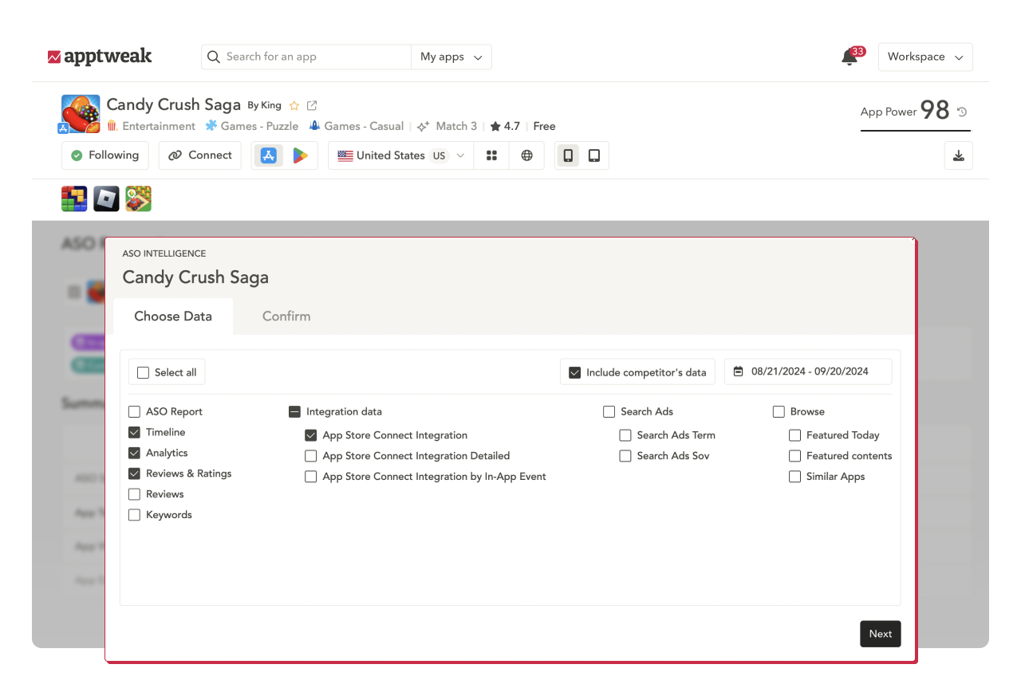The height and width of the screenshot is (680, 1021).
Task: Open the date range picker 08/21/2024 - 09/20/2024
Action: click(x=808, y=371)
